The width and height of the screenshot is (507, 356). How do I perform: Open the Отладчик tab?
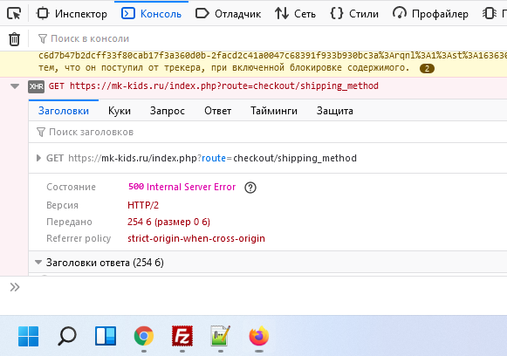tap(229, 14)
